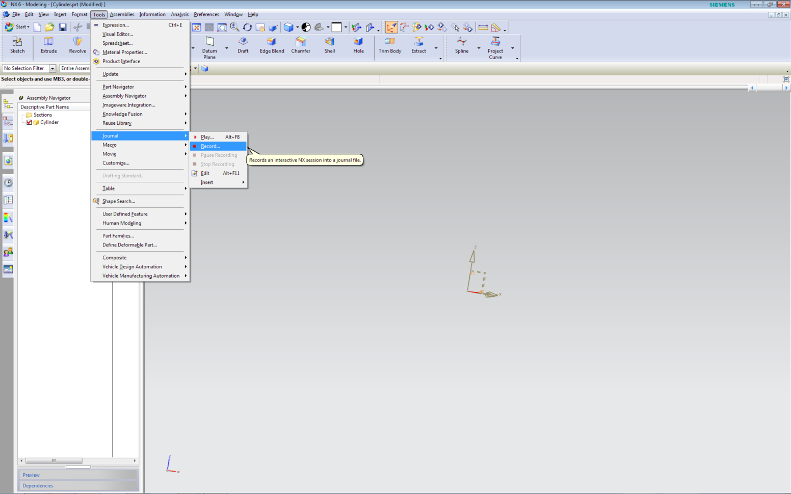Open the Preferences menu
Screen dimensions: 791x494
coord(206,14)
